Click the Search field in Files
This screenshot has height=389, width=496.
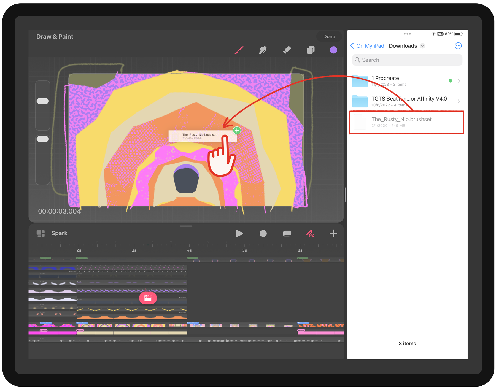point(407,60)
